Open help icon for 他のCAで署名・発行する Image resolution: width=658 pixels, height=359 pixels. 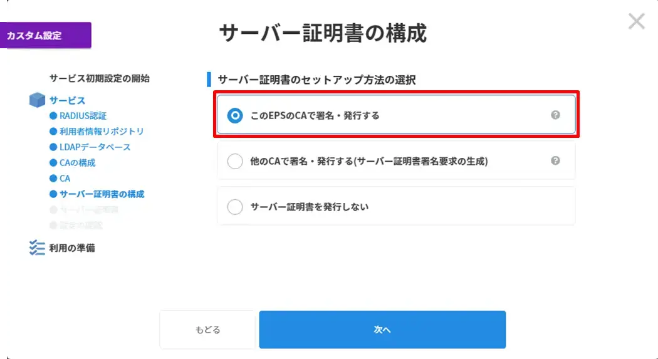pyautogui.click(x=555, y=161)
